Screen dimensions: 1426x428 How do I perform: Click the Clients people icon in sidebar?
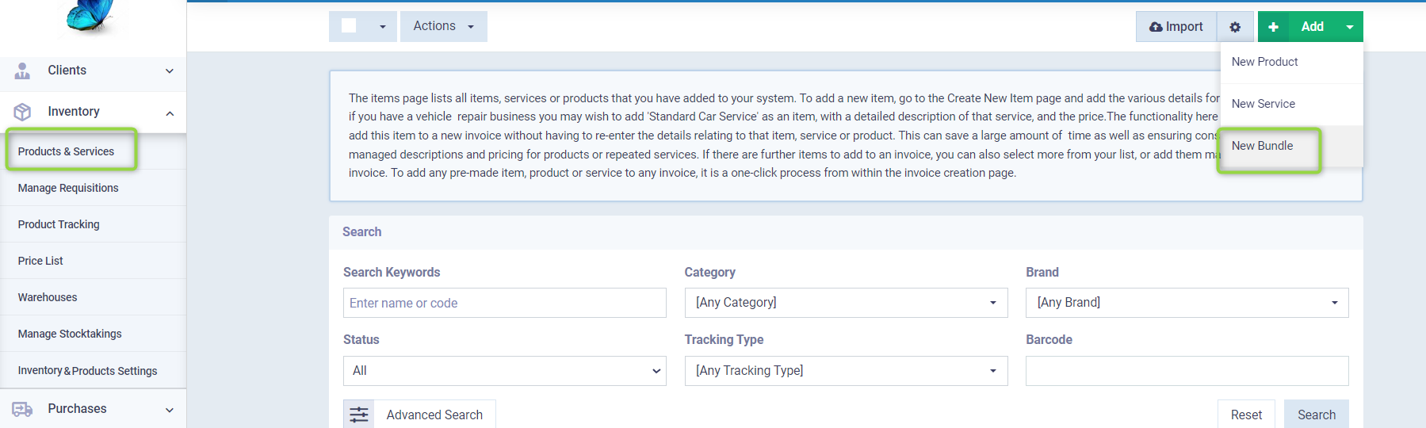pos(22,71)
